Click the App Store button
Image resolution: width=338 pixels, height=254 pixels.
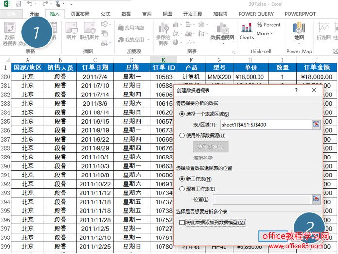tap(131, 28)
